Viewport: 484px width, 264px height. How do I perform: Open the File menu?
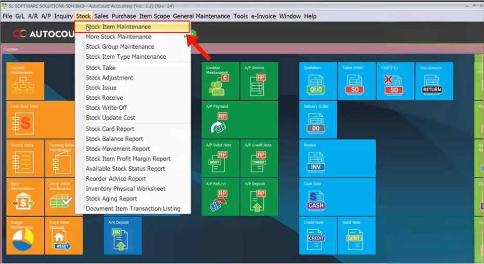point(7,16)
